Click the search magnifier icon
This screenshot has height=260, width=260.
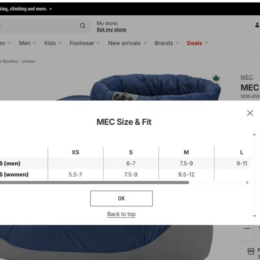(82, 26)
